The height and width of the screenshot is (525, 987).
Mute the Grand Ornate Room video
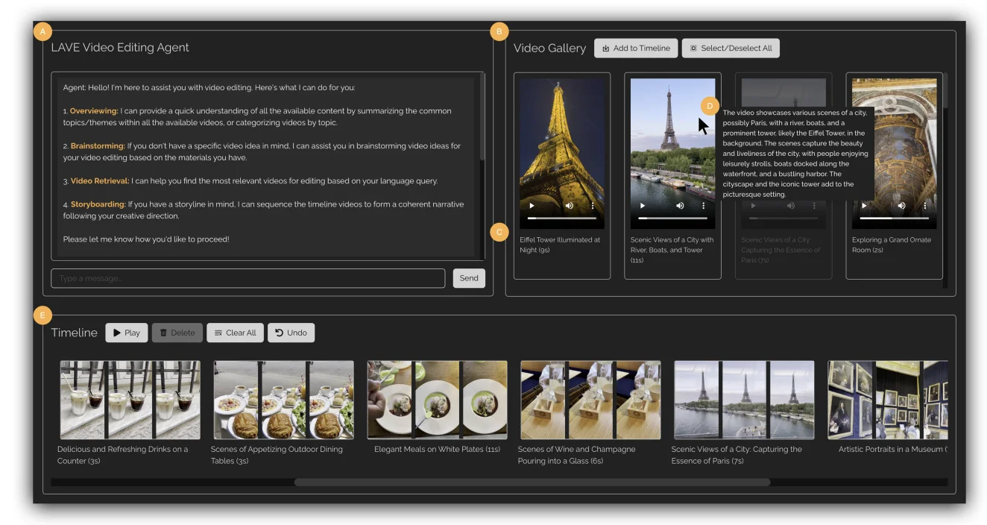[901, 206]
